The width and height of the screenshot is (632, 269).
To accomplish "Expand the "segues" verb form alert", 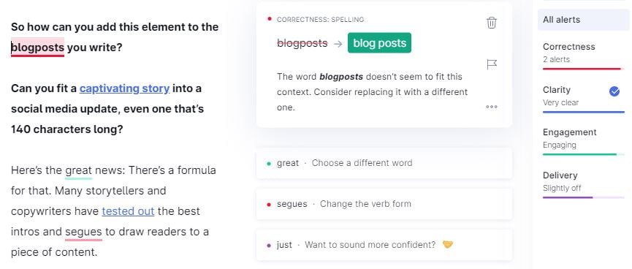I will [384, 204].
